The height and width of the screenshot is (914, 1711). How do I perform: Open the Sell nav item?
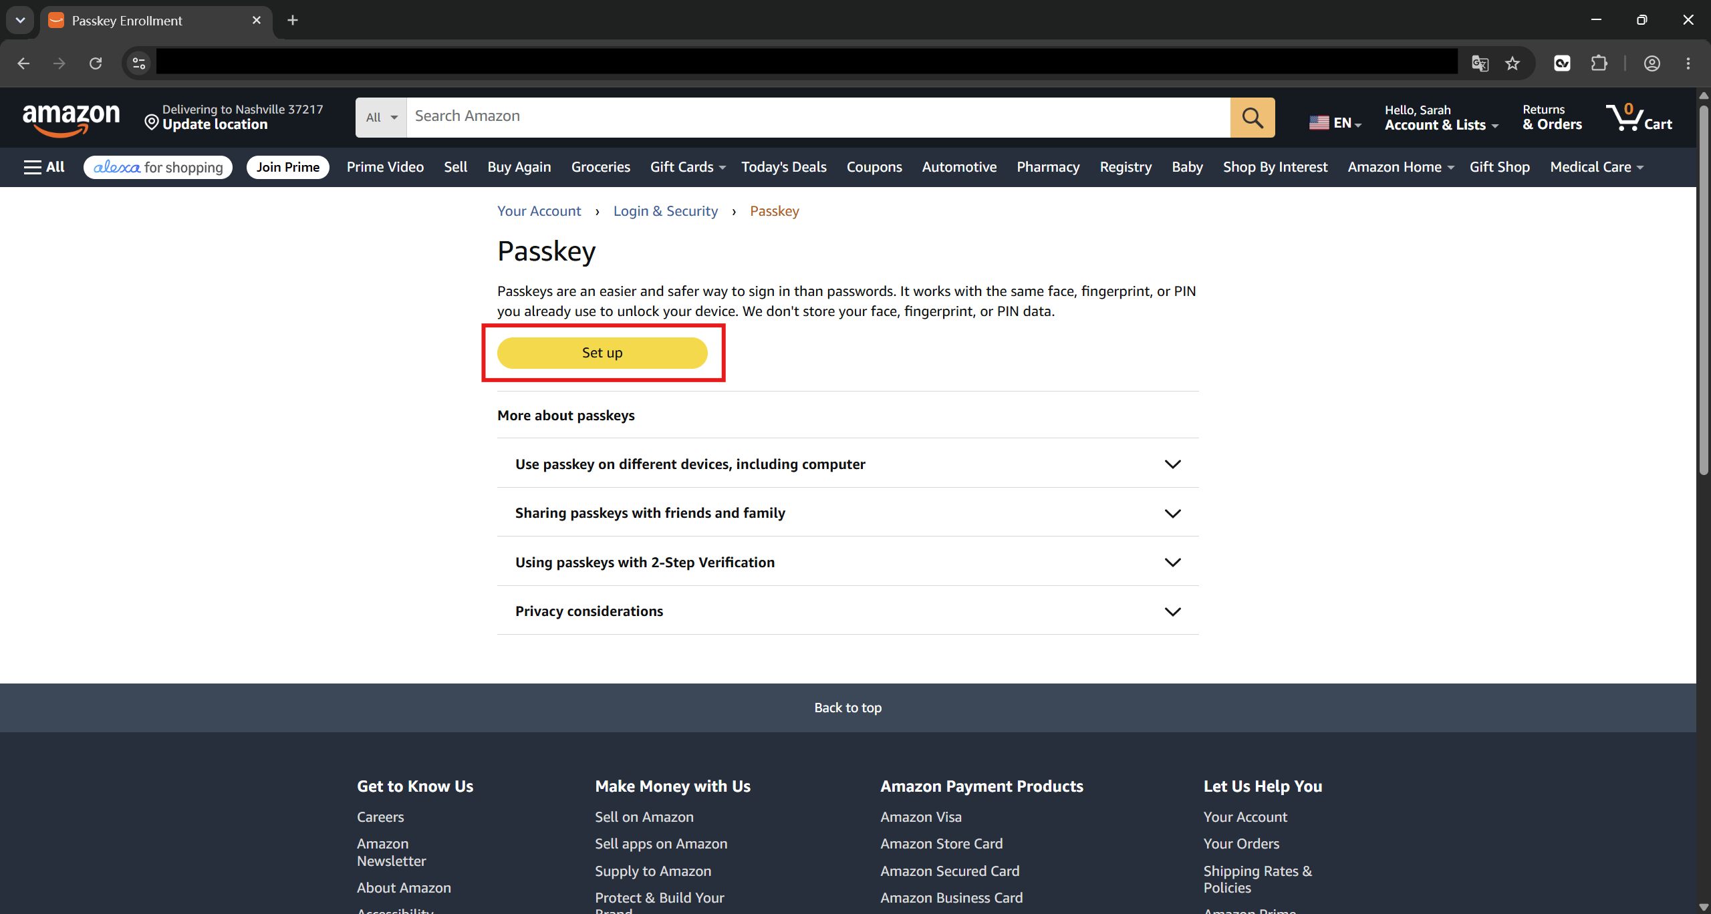click(x=455, y=167)
